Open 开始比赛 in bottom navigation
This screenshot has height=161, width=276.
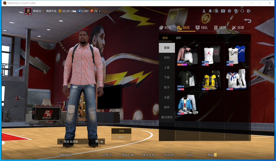pos(128,155)
